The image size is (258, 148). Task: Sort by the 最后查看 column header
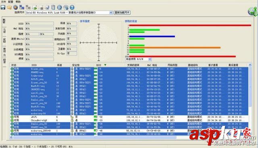click(x=233, y=65)
